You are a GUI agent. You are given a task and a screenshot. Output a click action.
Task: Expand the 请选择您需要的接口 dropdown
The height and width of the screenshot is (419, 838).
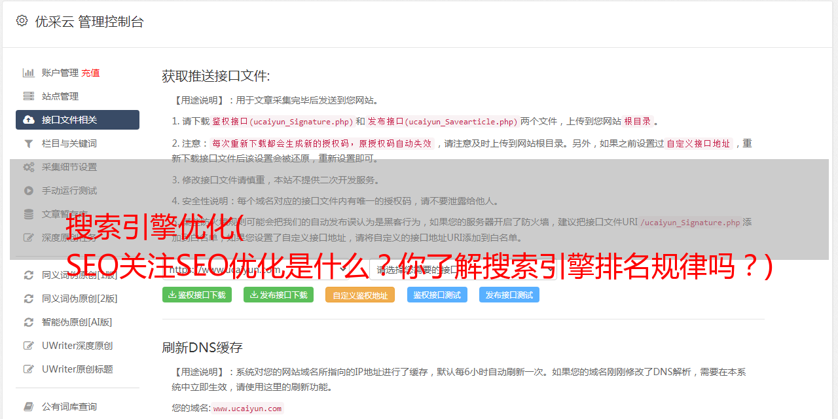tap(462, 270)
